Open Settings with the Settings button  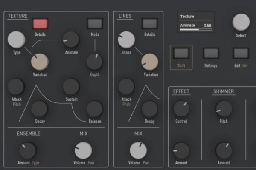click(211, 53)
